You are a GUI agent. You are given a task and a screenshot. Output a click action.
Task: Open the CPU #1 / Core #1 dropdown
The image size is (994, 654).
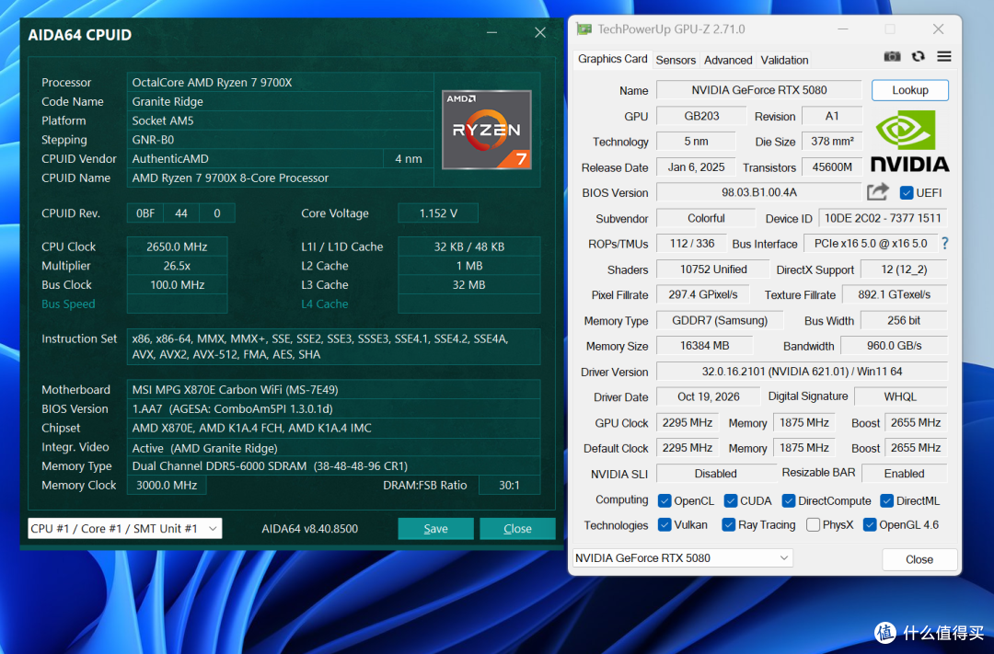coord(125,529)
